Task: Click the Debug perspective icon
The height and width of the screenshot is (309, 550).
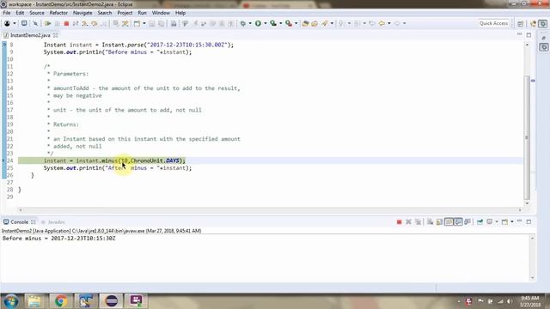Action: tap(543, 23)
